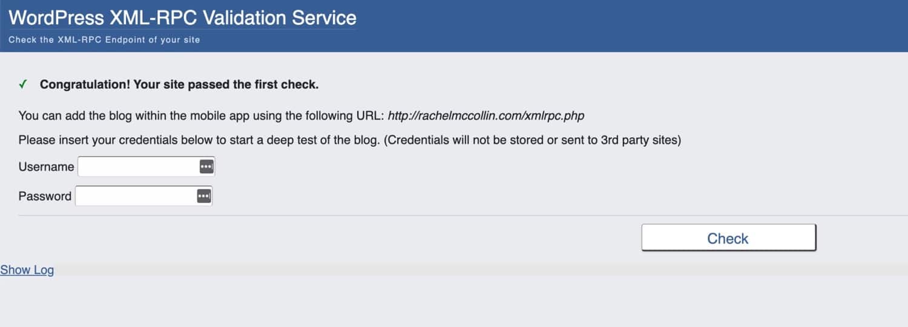Click the '(Credentials will not be stored' note

pos(533,140)
